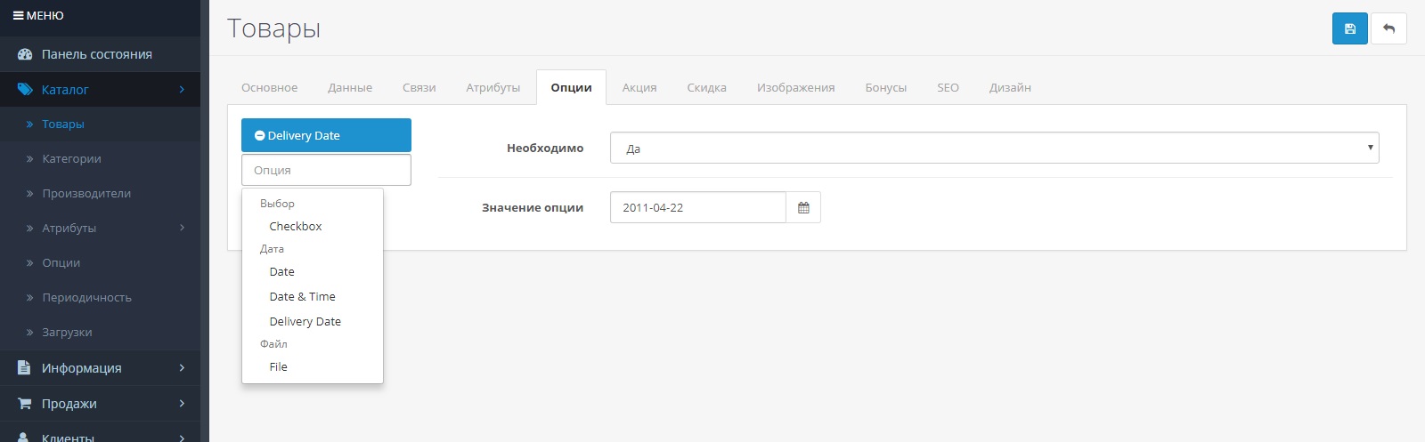1425x442 pixels.
Task: Open the calendar date picker icon
Action: (803, 207)
